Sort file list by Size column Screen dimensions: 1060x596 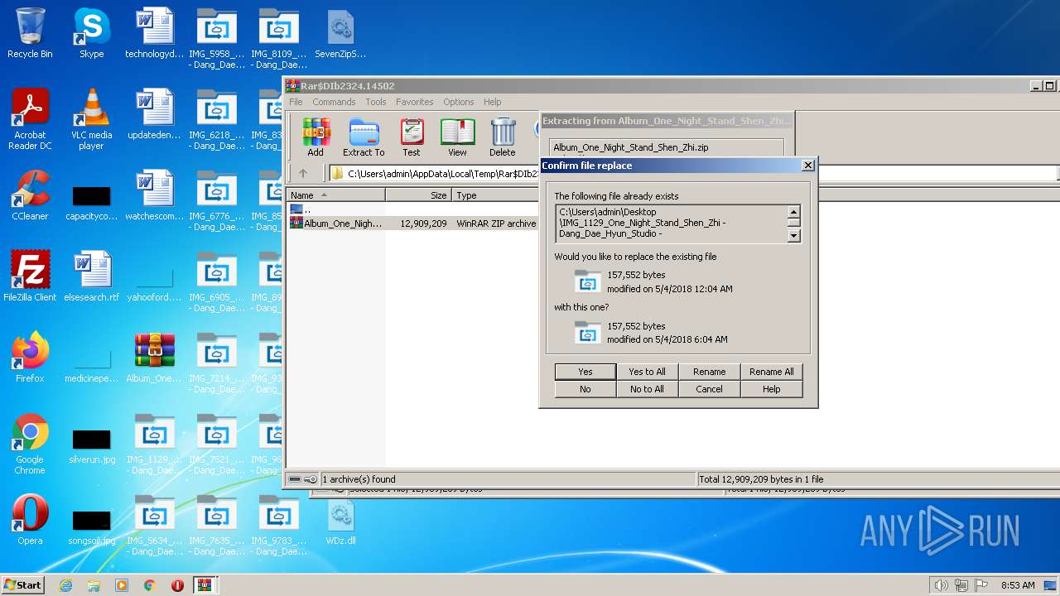[418, 195]
